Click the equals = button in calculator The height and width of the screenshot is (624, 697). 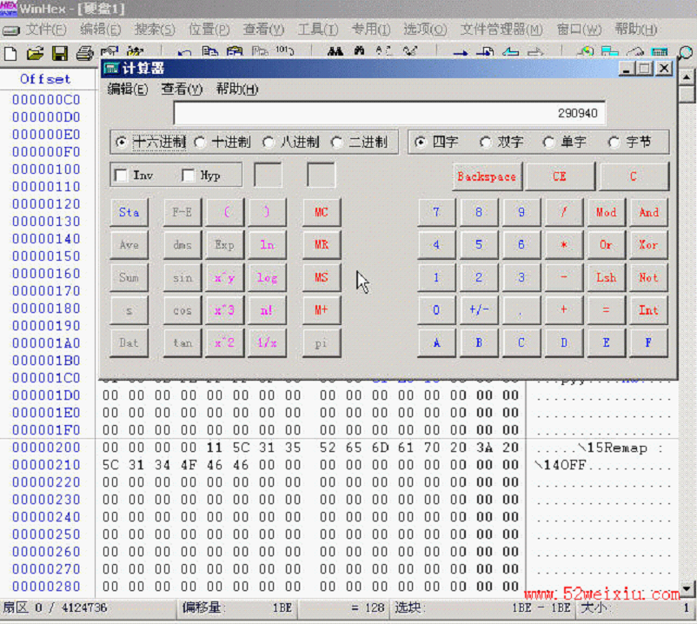click(606, 310)
